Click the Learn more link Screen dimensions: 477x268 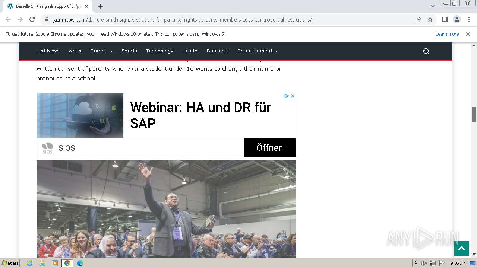(x=447, y=34)
